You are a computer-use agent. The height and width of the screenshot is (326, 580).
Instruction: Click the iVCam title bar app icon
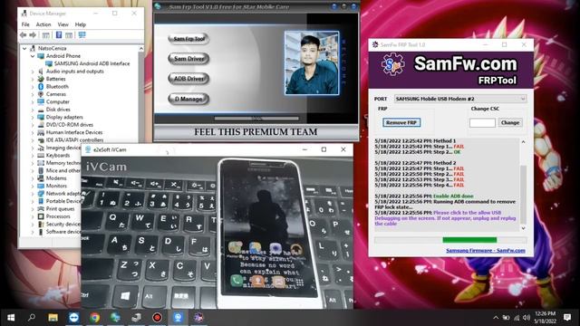[x=88, y=149]
